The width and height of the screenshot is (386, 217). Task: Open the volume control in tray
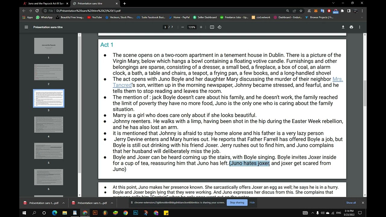[x=323, y=213]
